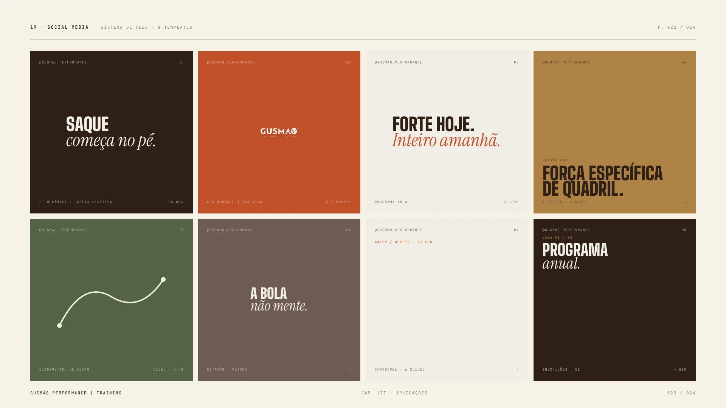This screenshot has width=726, height=408.
Task: Click the 'DIAGNÓSTICO DE GESTO' caption
Action: click(64, 369)
